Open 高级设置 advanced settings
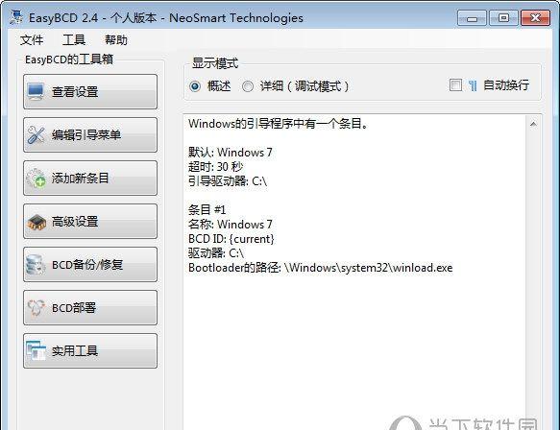Image resolution: width=560 pixels, height=430 pixels. click(x=90, y=222)
